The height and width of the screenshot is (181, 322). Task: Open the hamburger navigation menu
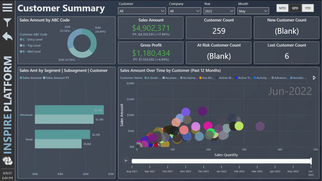click(x=7, y=7)
